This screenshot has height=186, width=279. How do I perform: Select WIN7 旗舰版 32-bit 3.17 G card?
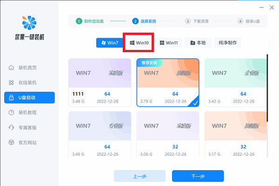236,135
